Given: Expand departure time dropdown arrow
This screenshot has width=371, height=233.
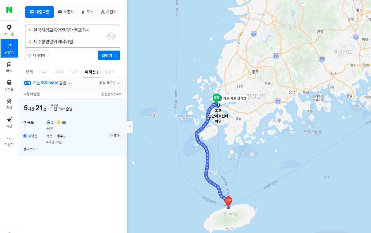Looking at the screenshot, I should click(69, 83).
